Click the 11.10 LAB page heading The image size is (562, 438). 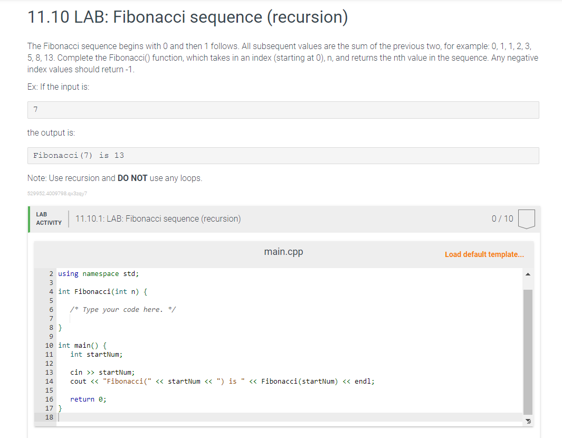click(x=188, y=17)
